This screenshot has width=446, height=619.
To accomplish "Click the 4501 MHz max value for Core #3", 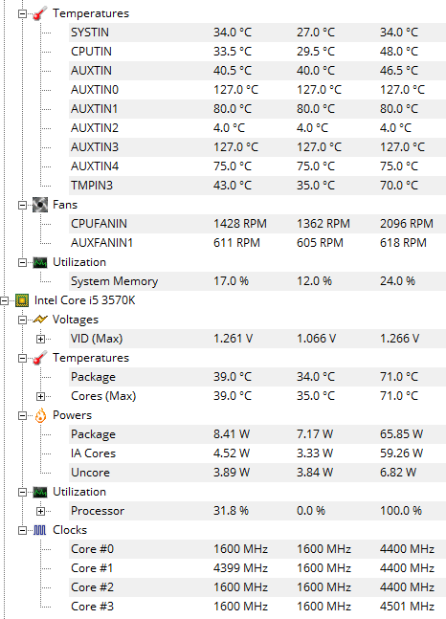I will coord(408,607).
